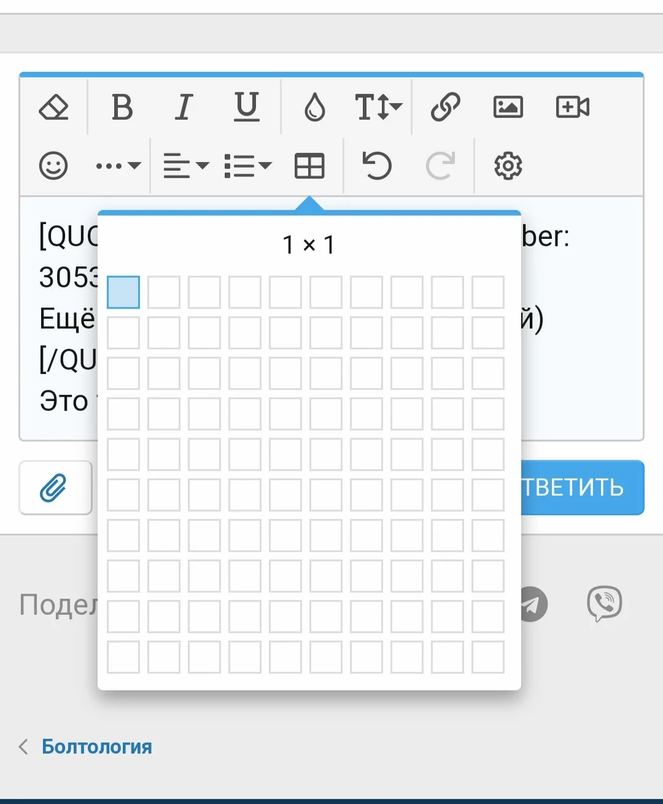Share via the Viber icon
Screen dimensions: 663x804
coord(604,604)
